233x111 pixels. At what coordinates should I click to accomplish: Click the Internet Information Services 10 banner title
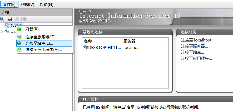130,16
